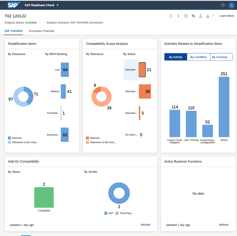
Task: Select the orange status bar showing 38
Action: coord(145,91)
